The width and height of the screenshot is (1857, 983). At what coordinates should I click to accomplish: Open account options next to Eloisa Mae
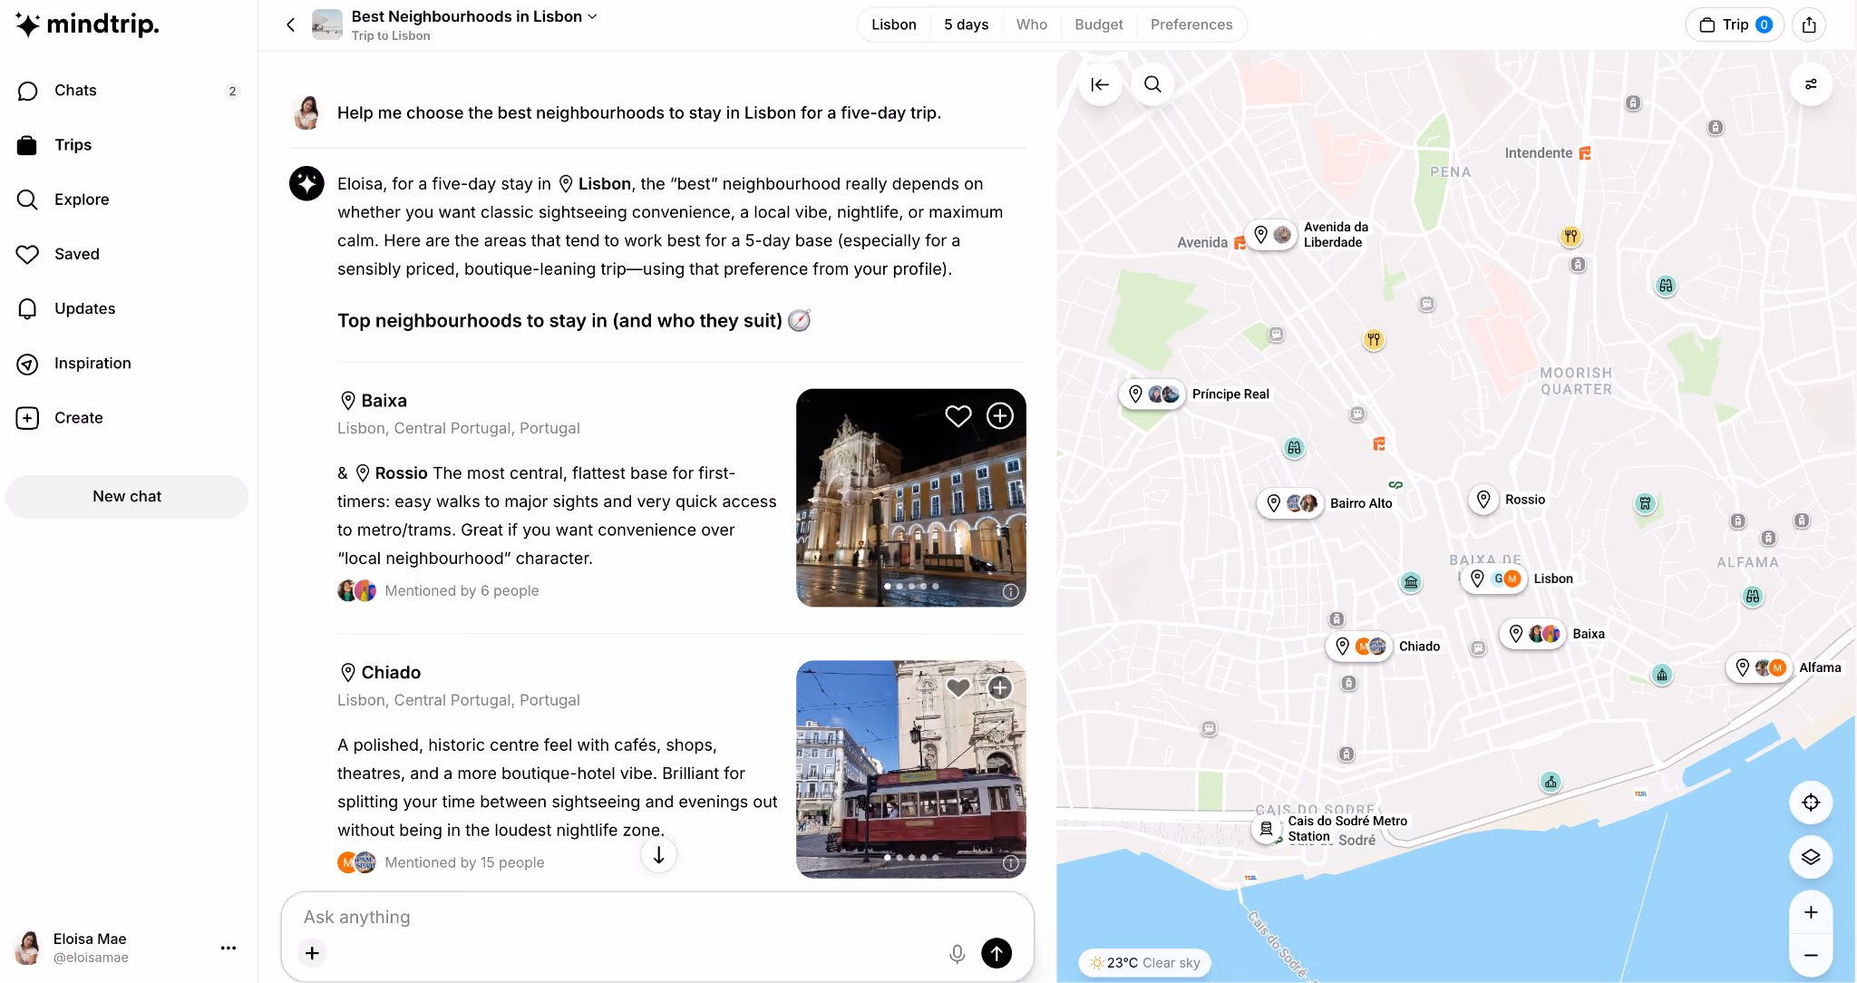pos(228,948)
